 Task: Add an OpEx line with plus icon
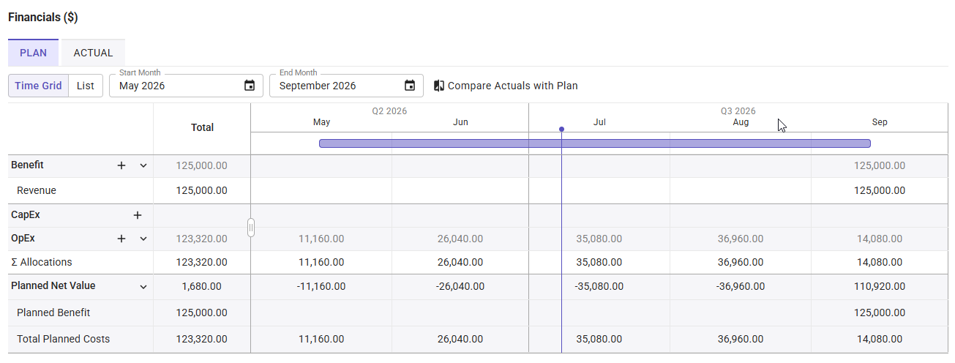(121, 239)
